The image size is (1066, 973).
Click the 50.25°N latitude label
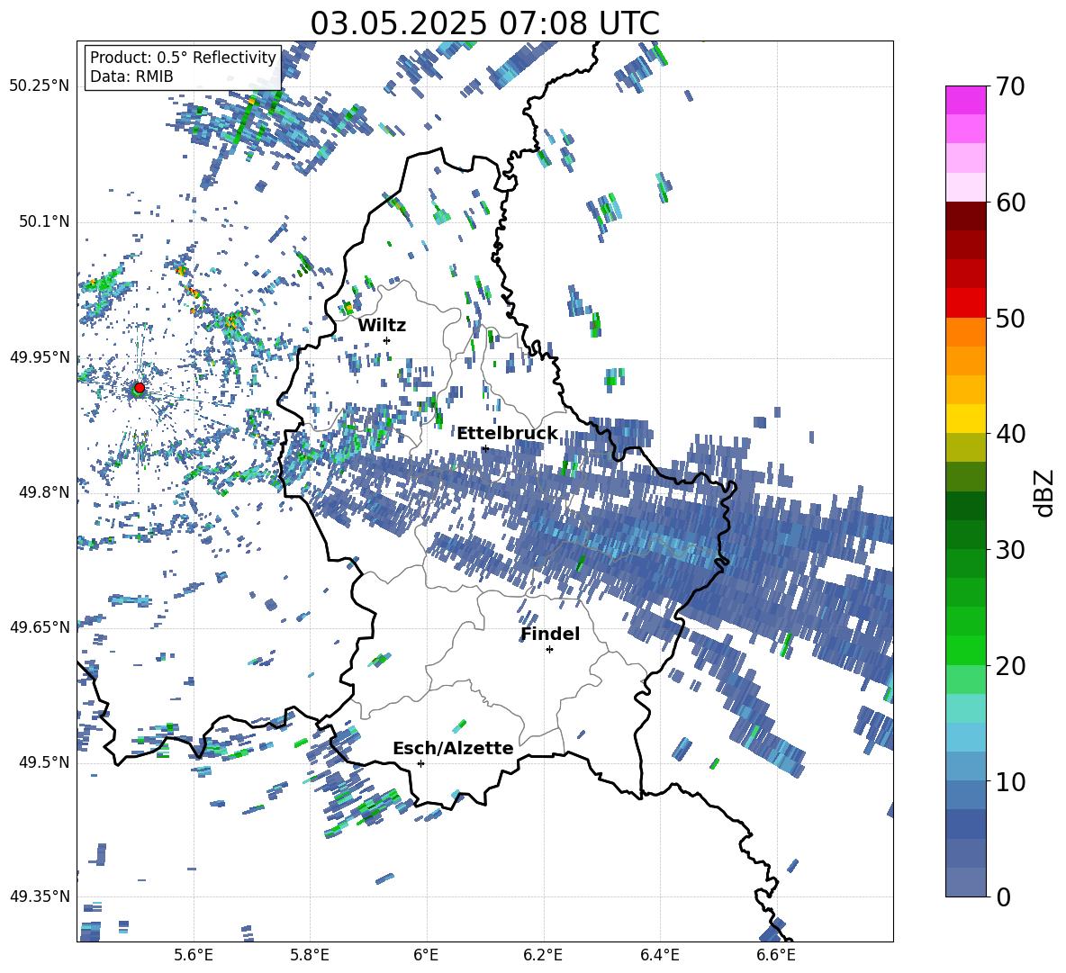point(39,86)
